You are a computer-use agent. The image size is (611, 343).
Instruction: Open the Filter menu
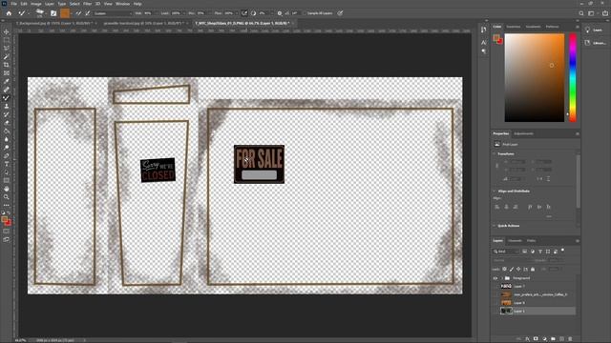tap(87, 4)
